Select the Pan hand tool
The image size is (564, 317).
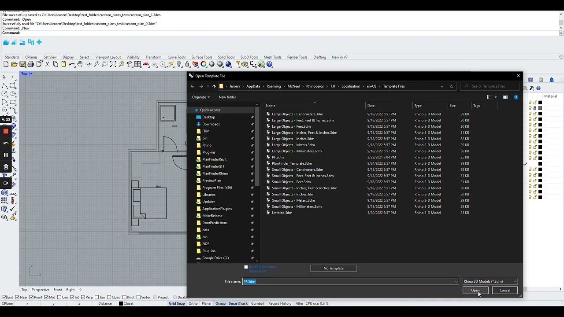[x=80, y=64]
